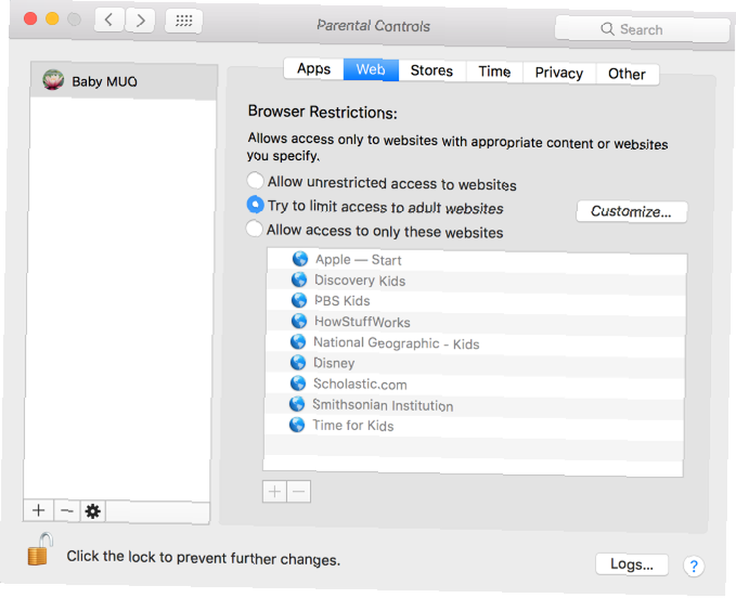
Task: Click the globe icon next to Time for Kids
Action: click(297, 424)
